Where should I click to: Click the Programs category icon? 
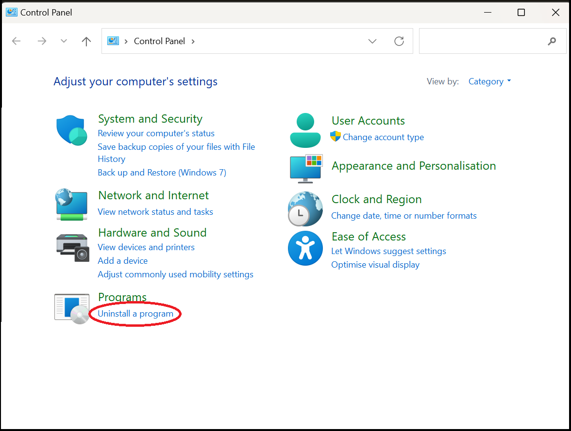[x=72, y=308]
